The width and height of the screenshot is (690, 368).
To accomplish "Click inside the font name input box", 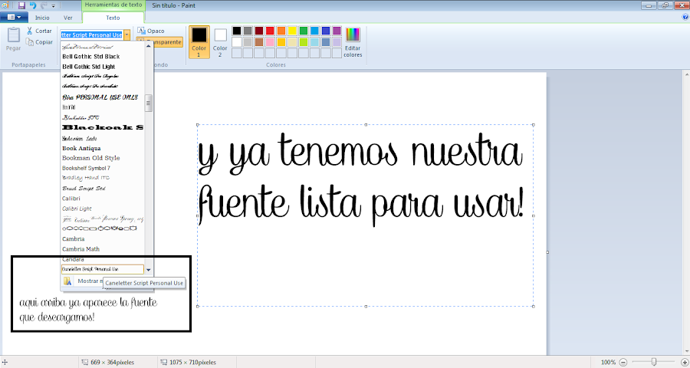I will pyautogui.click(x=91, y=34).
